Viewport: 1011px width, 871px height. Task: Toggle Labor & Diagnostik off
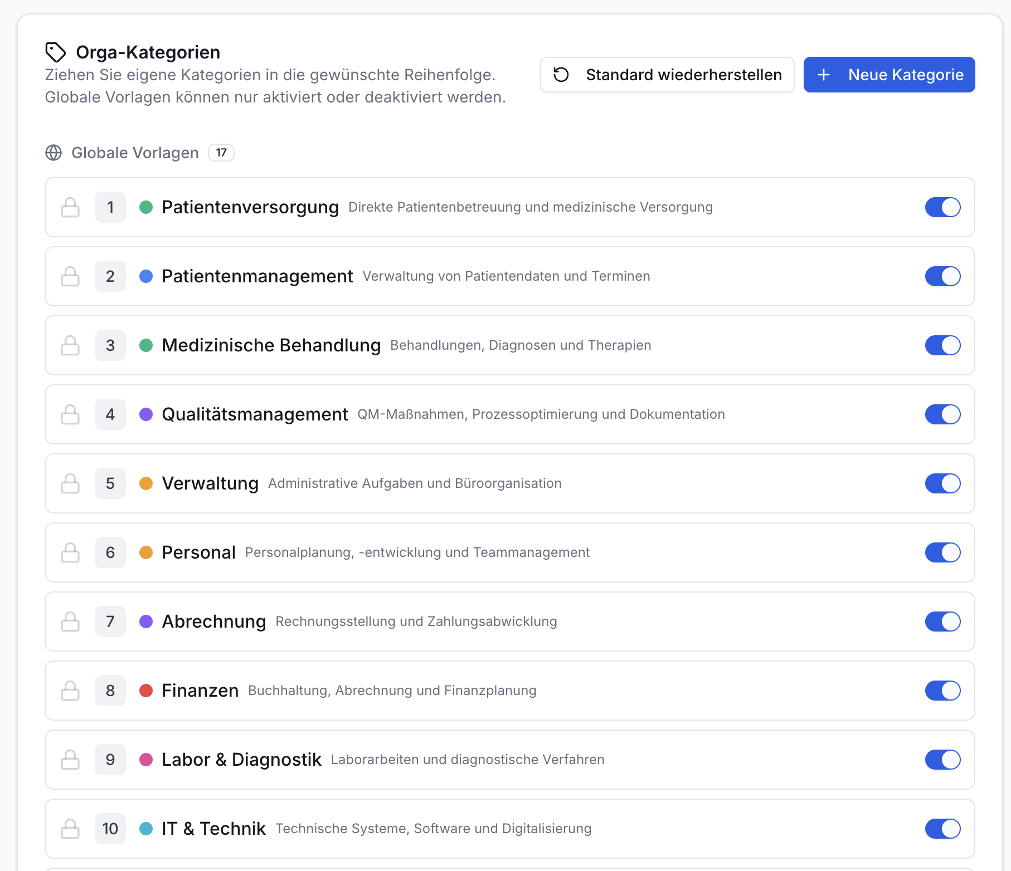[x=943, y=760]
